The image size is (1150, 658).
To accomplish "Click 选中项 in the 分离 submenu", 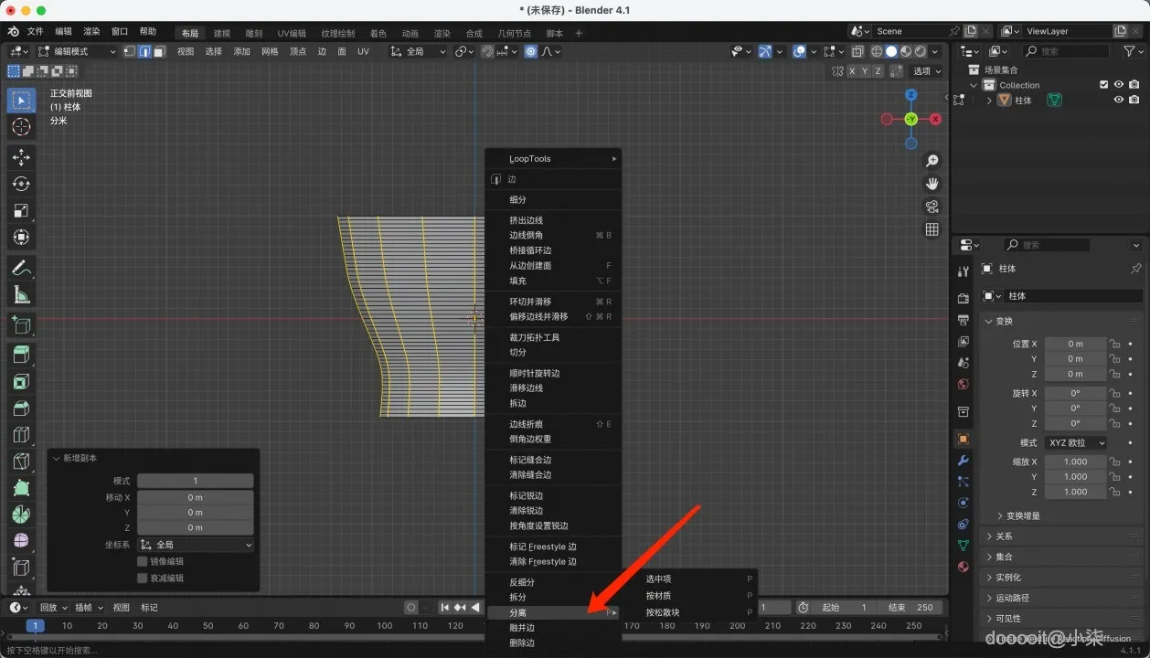I will click(659, 578).
